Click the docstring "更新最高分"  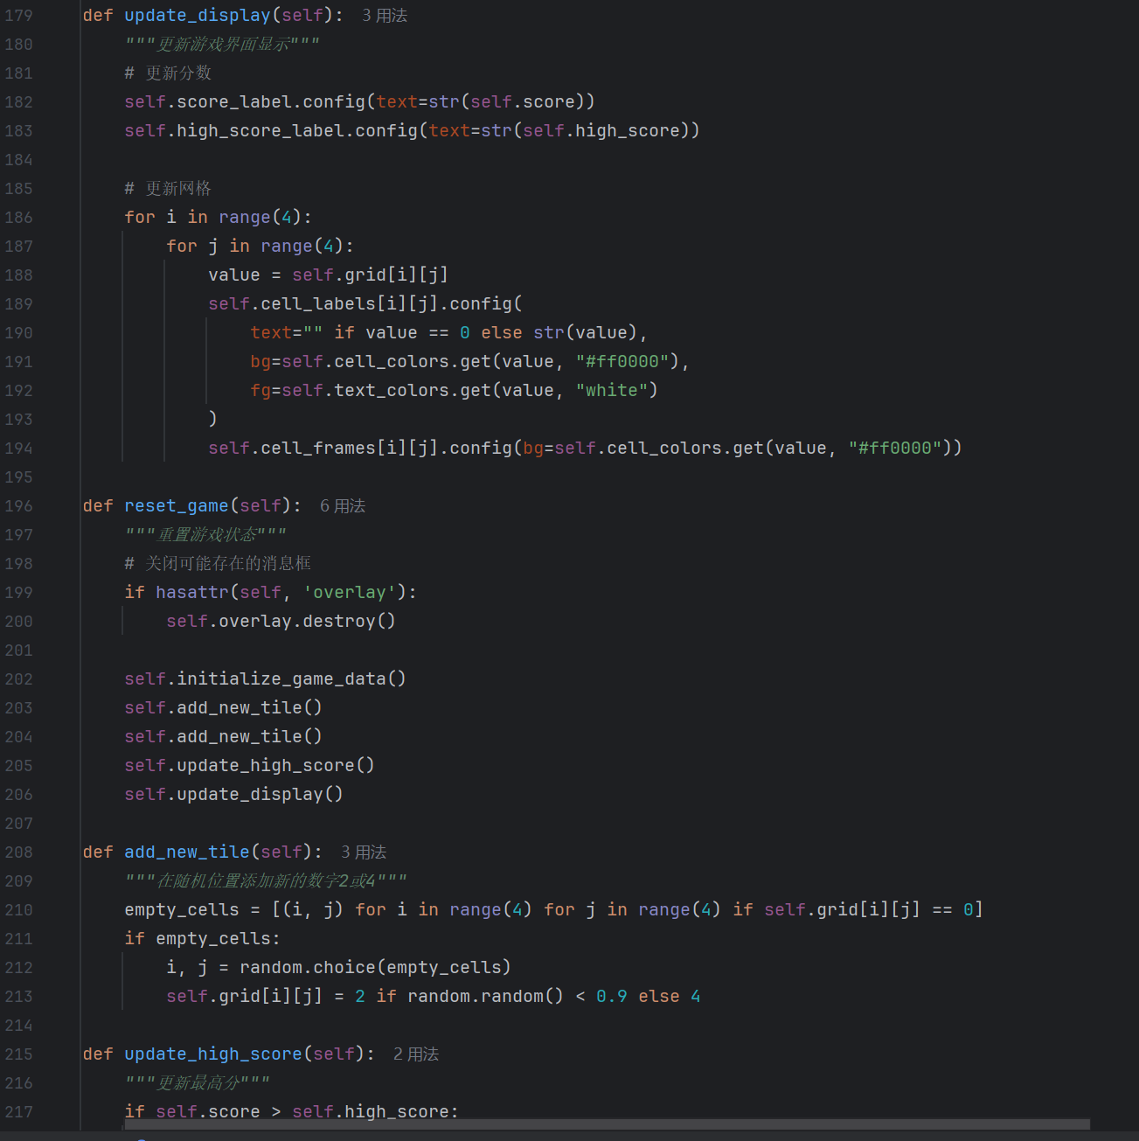pos(198,1083)
